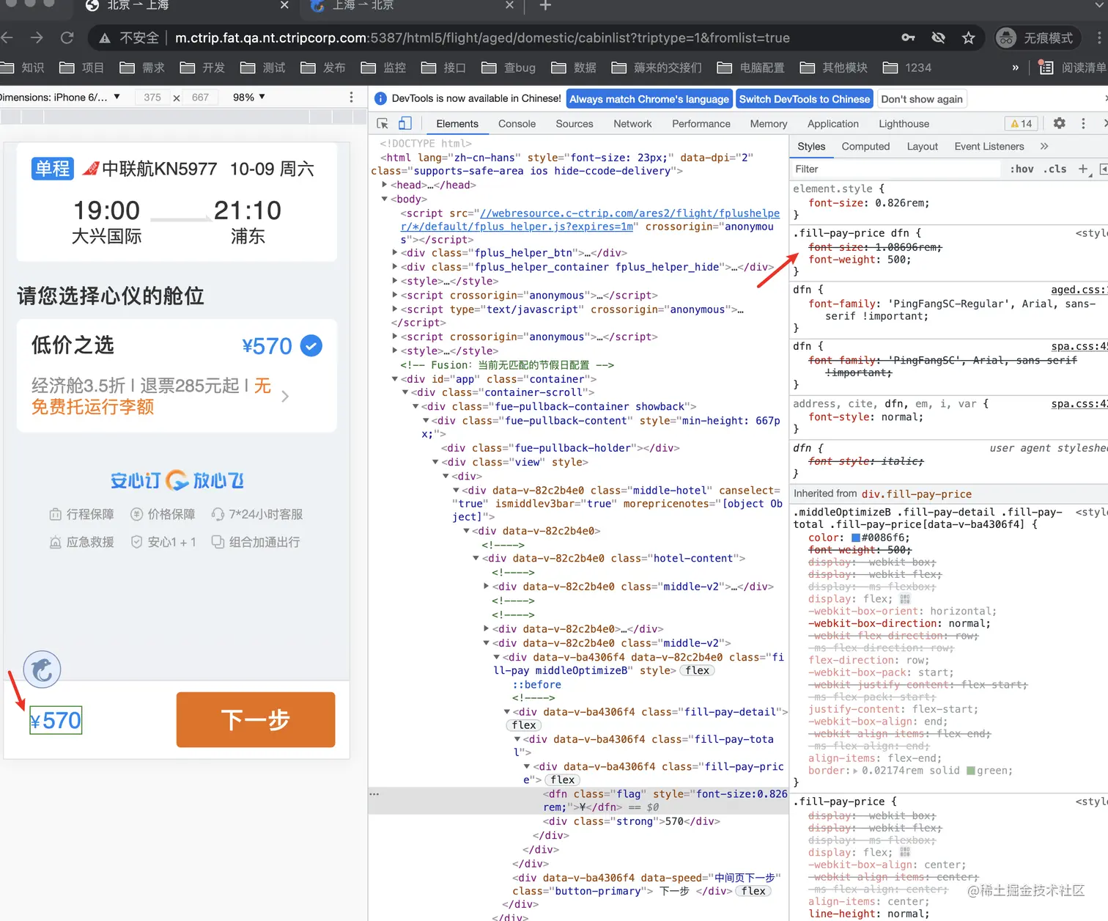Click the not-secure warning triangle icon

coord(105,38)
